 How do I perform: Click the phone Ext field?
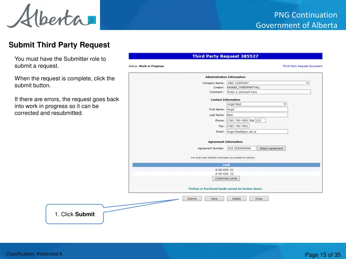pyautogui.click(x=260, y=120)
